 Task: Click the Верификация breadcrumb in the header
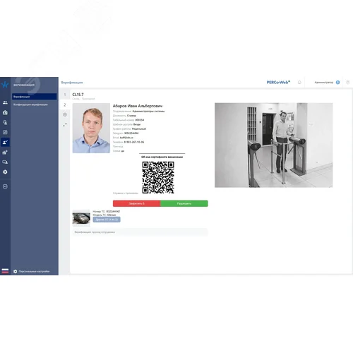(x=72, y=83)
